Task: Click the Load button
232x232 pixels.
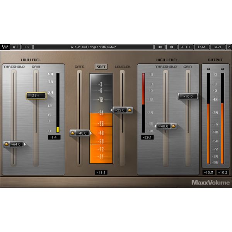Action: pos(201,47)
